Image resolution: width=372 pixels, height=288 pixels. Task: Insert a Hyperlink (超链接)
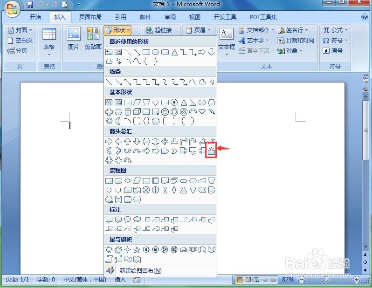[x=158, y=30]
